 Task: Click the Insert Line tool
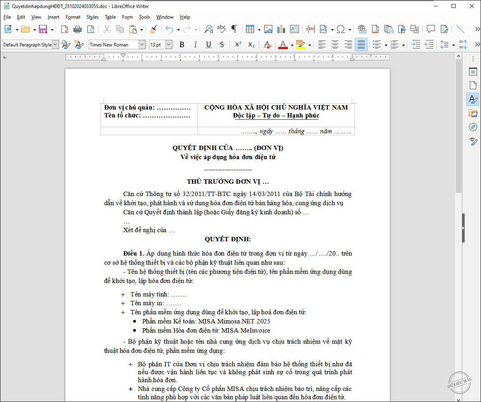tap(460, 29)
